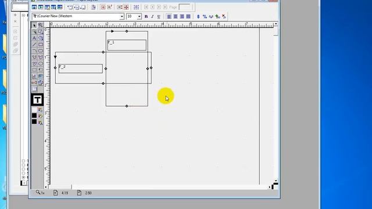
Task: Select the Ellipse tool
Action: point(41,63)
